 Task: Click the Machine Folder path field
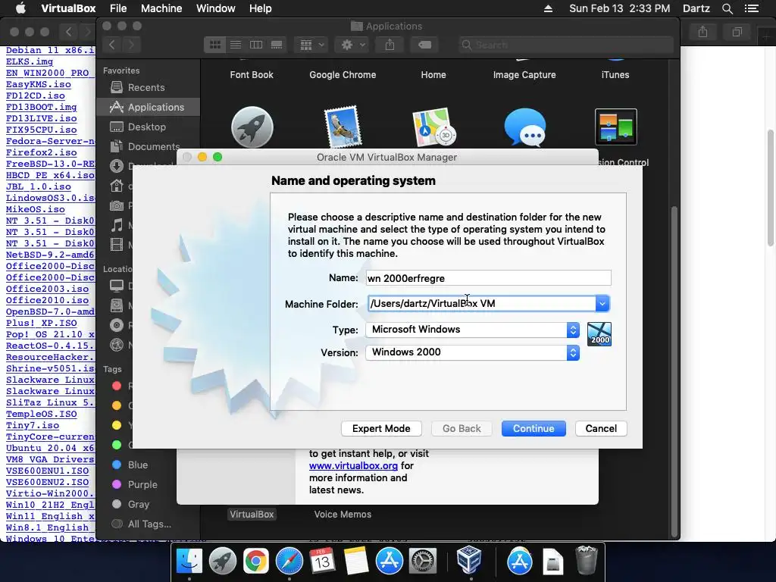481,303
